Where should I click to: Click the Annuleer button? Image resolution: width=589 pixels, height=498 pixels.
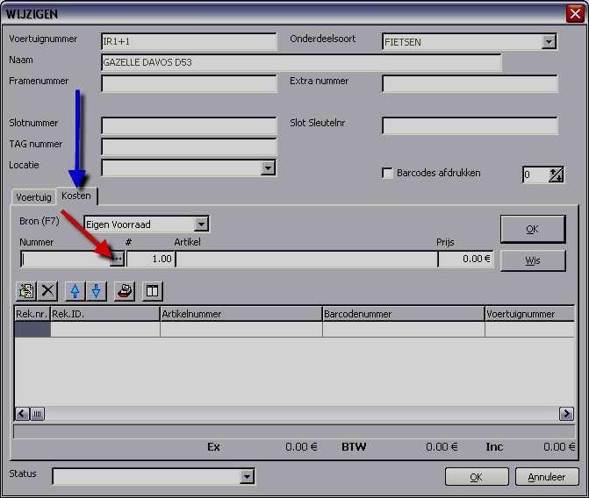click(547, 477)
